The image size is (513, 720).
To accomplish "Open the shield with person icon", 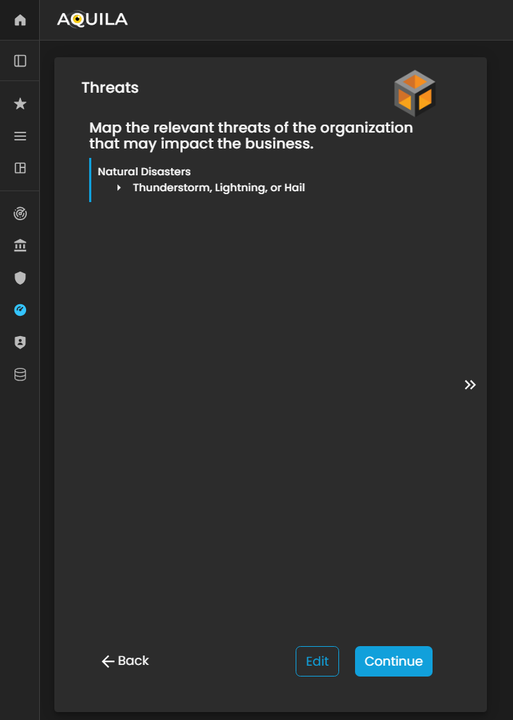I will point(20,343).
